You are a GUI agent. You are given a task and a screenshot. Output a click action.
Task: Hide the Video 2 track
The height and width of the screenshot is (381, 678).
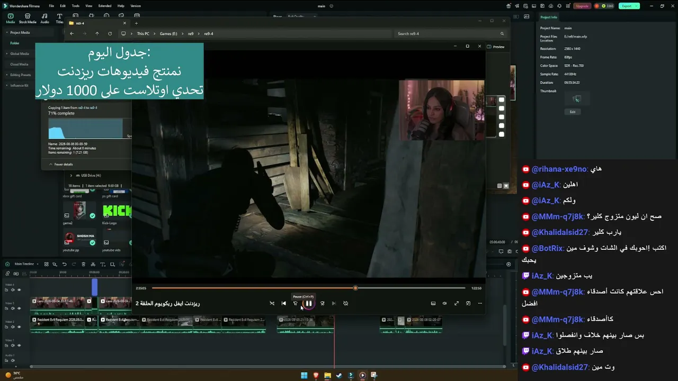(x=19, y=327)
